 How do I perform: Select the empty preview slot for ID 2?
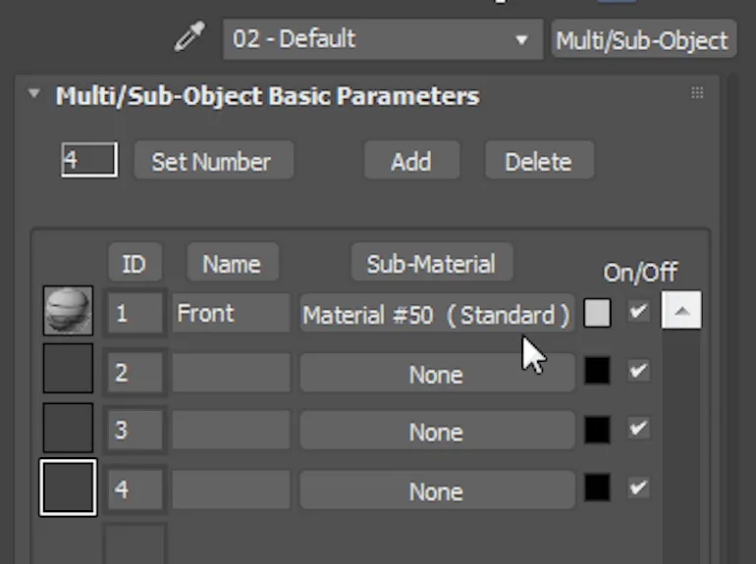pos(68,371)
